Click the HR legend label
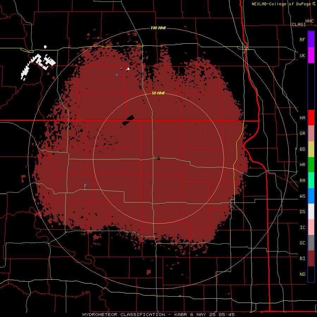317x317 pixels. click(302, 165)
